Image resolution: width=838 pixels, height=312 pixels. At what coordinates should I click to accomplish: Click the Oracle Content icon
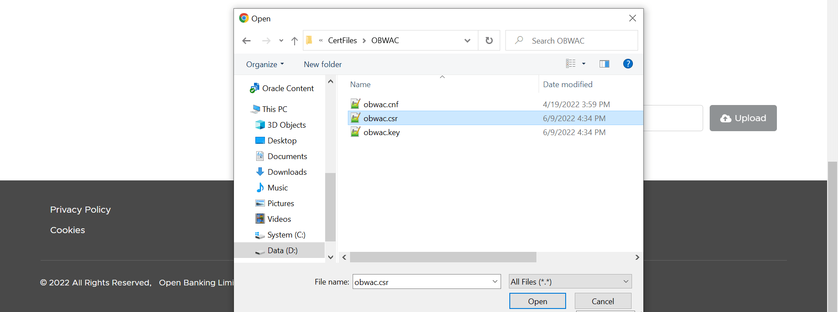[254, 88]
